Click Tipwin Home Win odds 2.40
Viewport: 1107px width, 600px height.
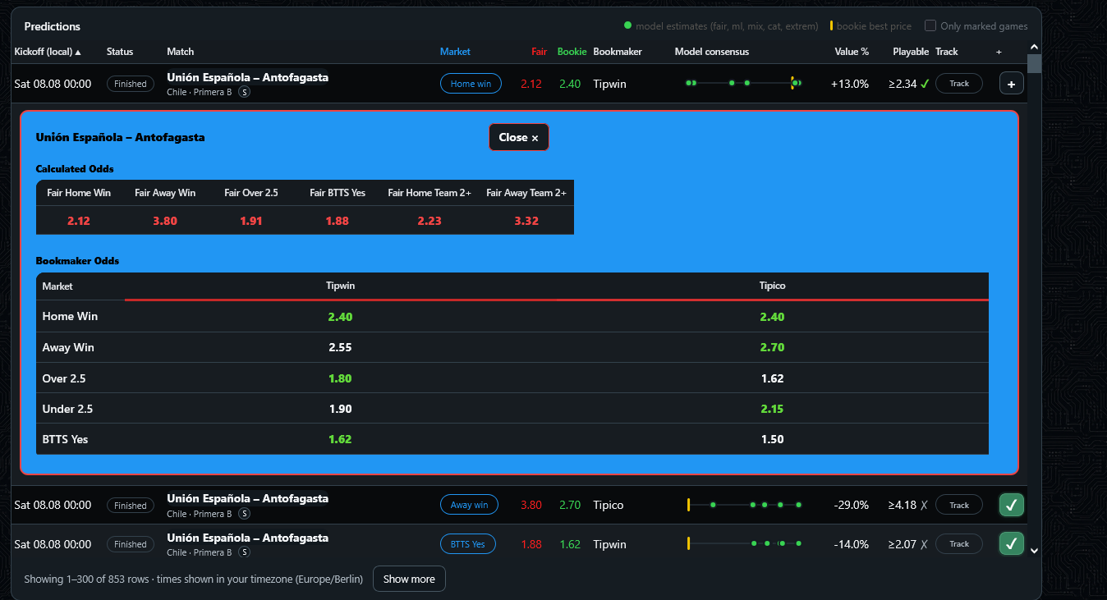click(340, 317)
